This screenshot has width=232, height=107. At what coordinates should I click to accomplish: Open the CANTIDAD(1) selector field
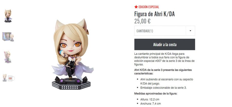pos(165,31)
